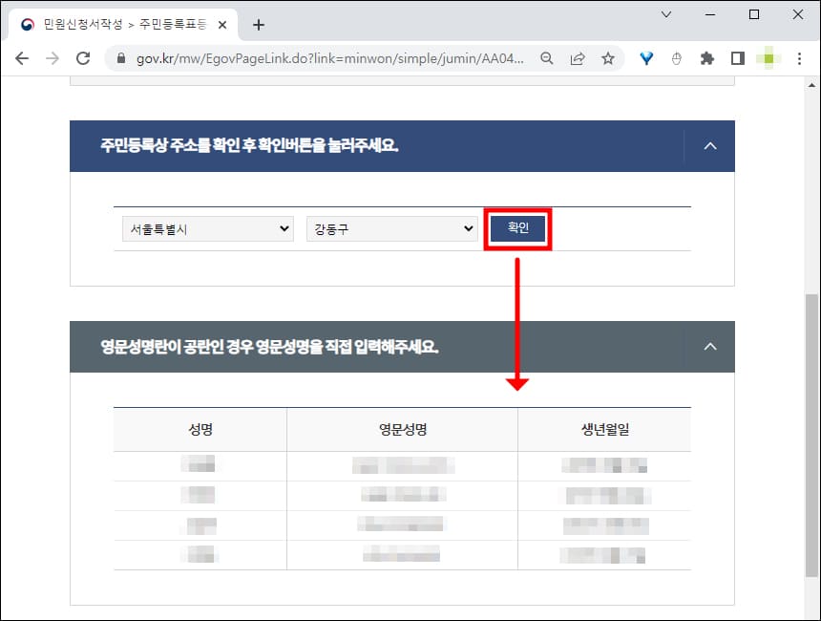Image resolution: width=821 pixels, height=621 pixels.
Task: Collapse the 주민등록상 주소 confirmation panel
Action: [x=709, y=145]
